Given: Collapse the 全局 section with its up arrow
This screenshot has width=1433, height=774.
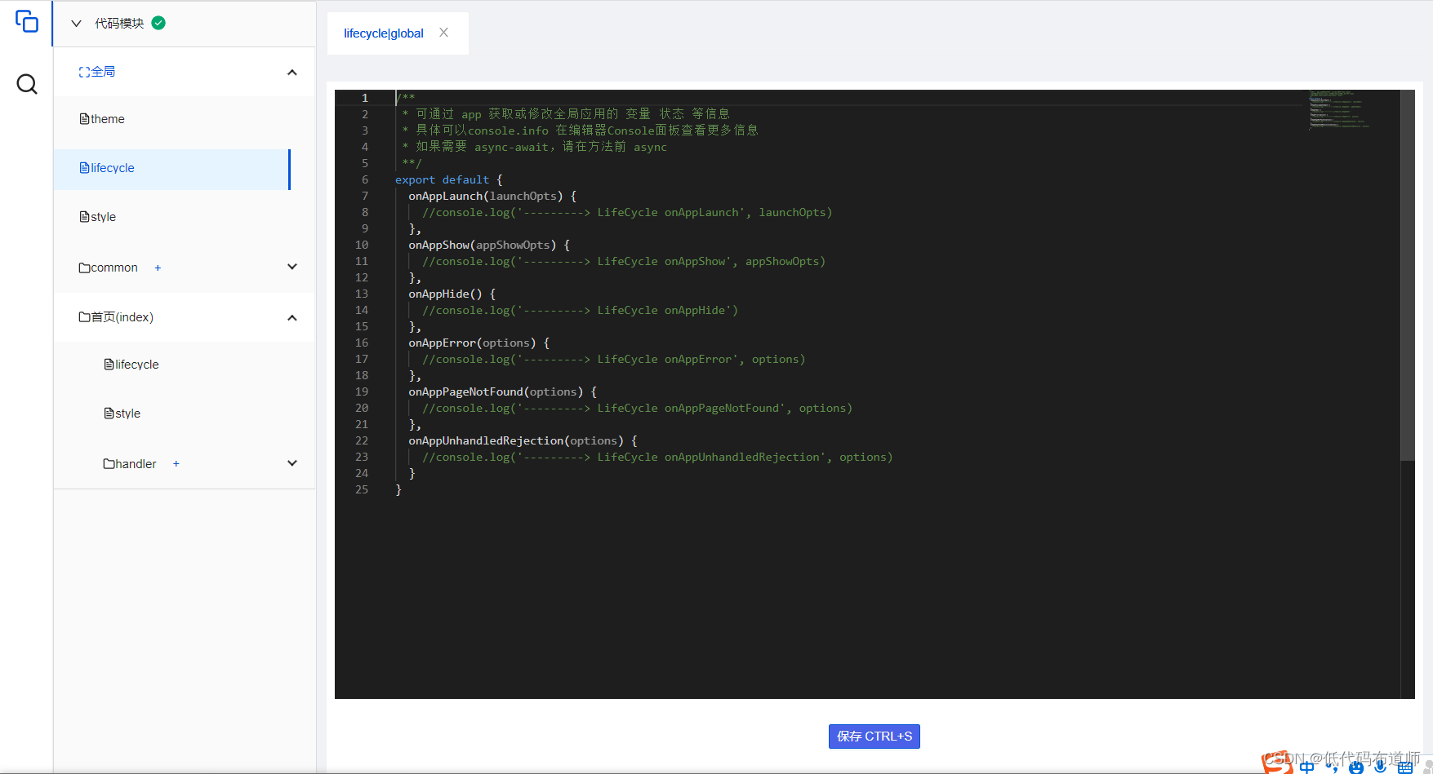Looking at the screenshot, I should click(x=292, y=73).
